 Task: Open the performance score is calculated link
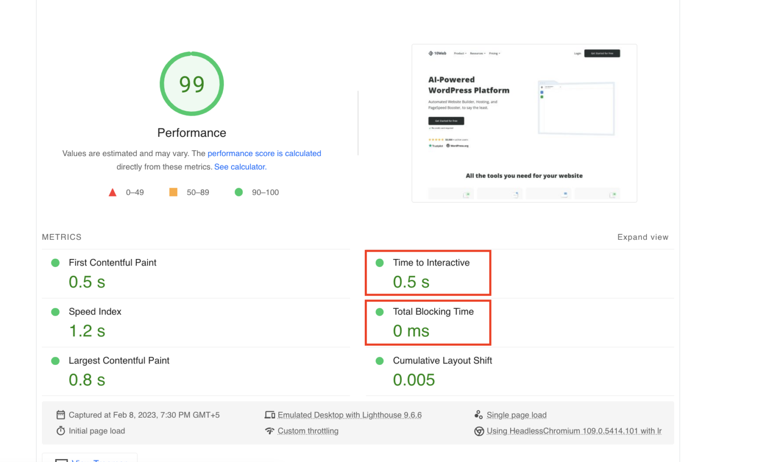point(265,153)
